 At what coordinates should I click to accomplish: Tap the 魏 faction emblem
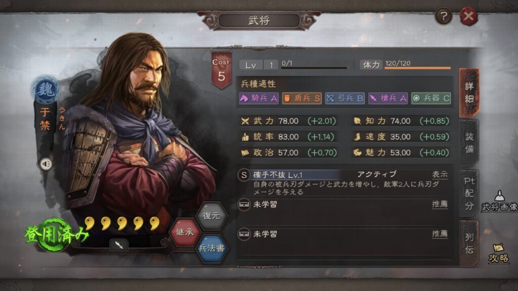click(46, 89)
